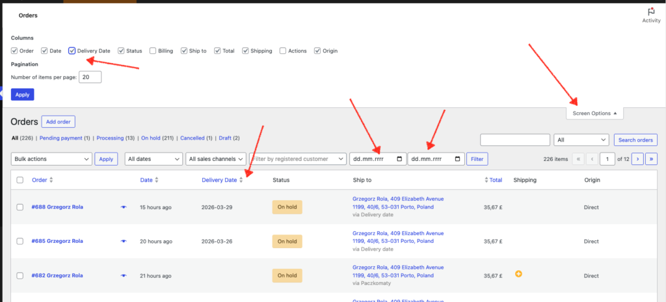Screen dimensions: 666x302
Task: Click the current page number field
Action: [607, 159]
